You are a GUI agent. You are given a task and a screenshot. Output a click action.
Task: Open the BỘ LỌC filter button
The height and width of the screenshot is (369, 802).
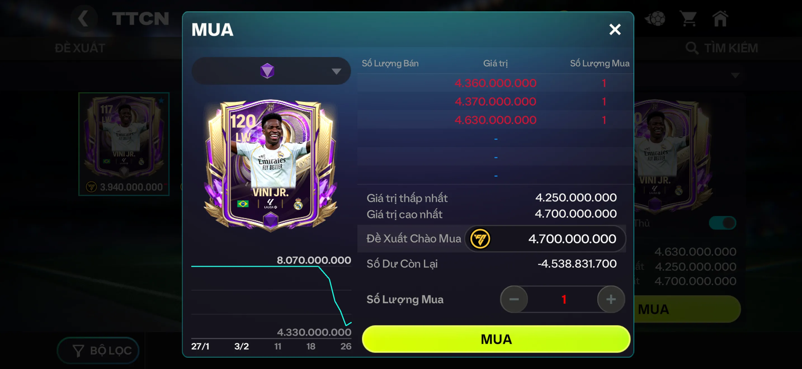tap(98, 351)
